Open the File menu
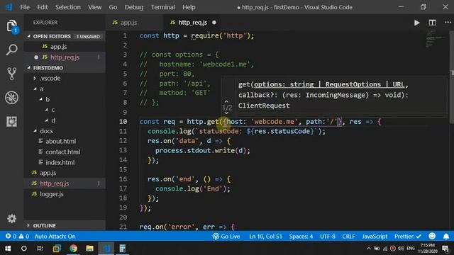The height and width of the screenshot is (255, 454). [x=25, y=7]
